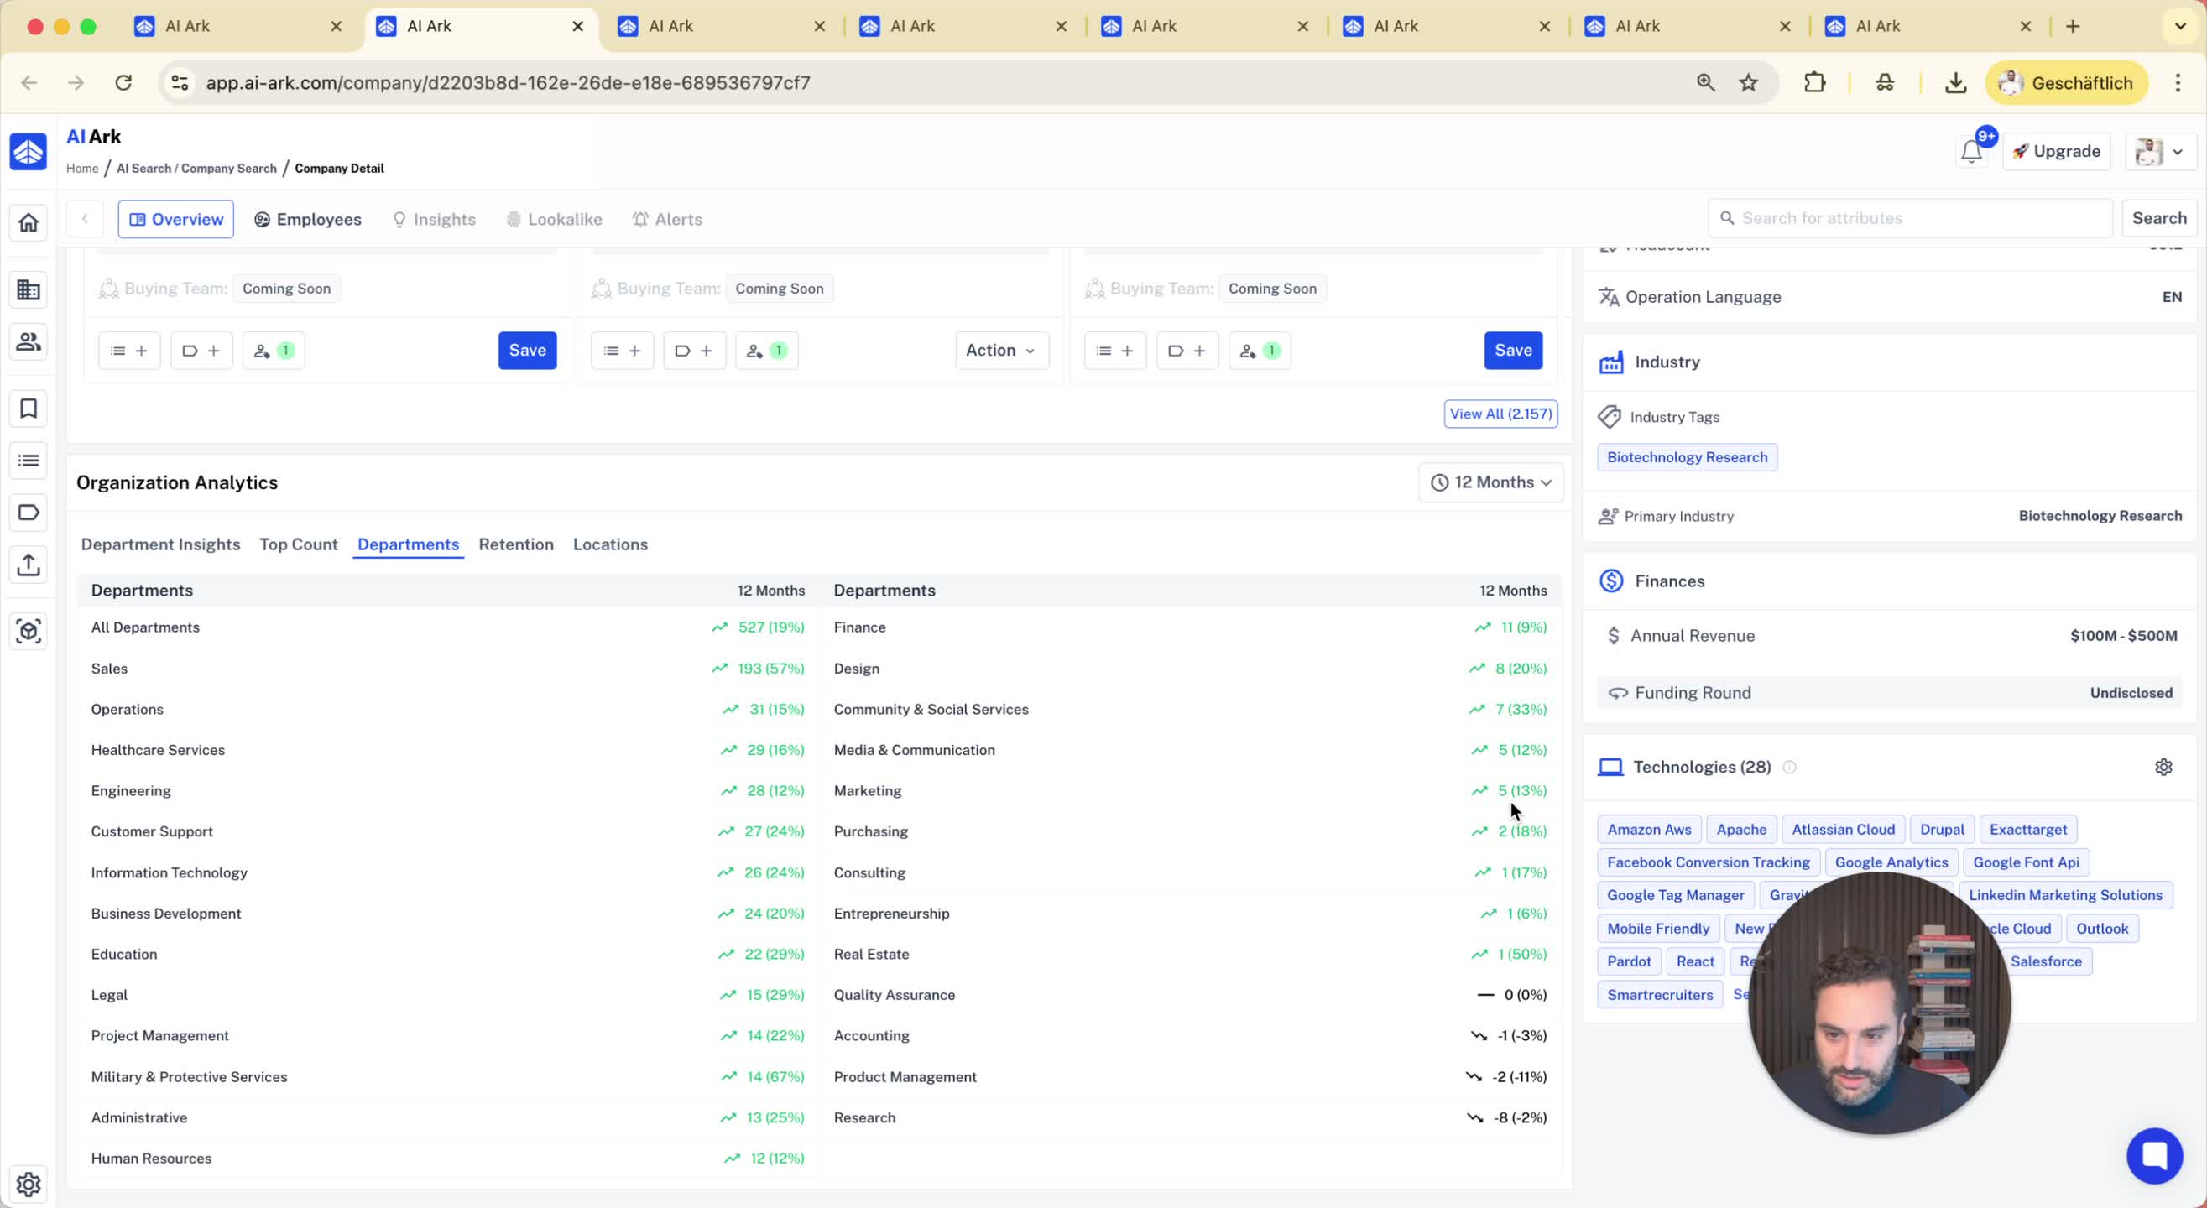Click the Biotechnology Research industry tag
The width and height of the screenshot is (2207, 1208).
pyautogui.click(x=1686, y=457)
